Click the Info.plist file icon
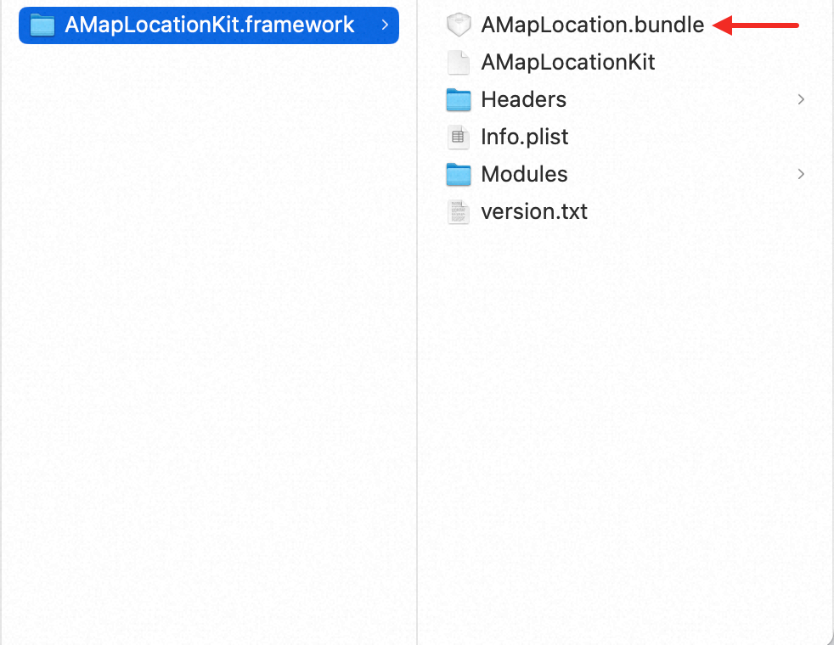This screenshot has width=834, height=645. (x=459, y=137)
